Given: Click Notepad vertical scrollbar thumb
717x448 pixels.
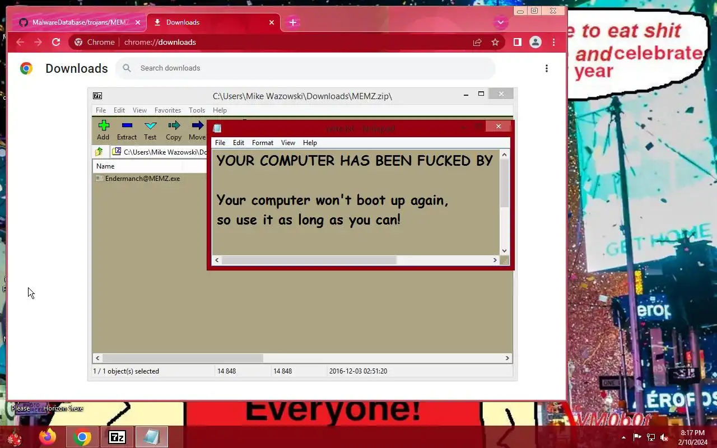Looking at the screenshot, I should coord(504,184).
